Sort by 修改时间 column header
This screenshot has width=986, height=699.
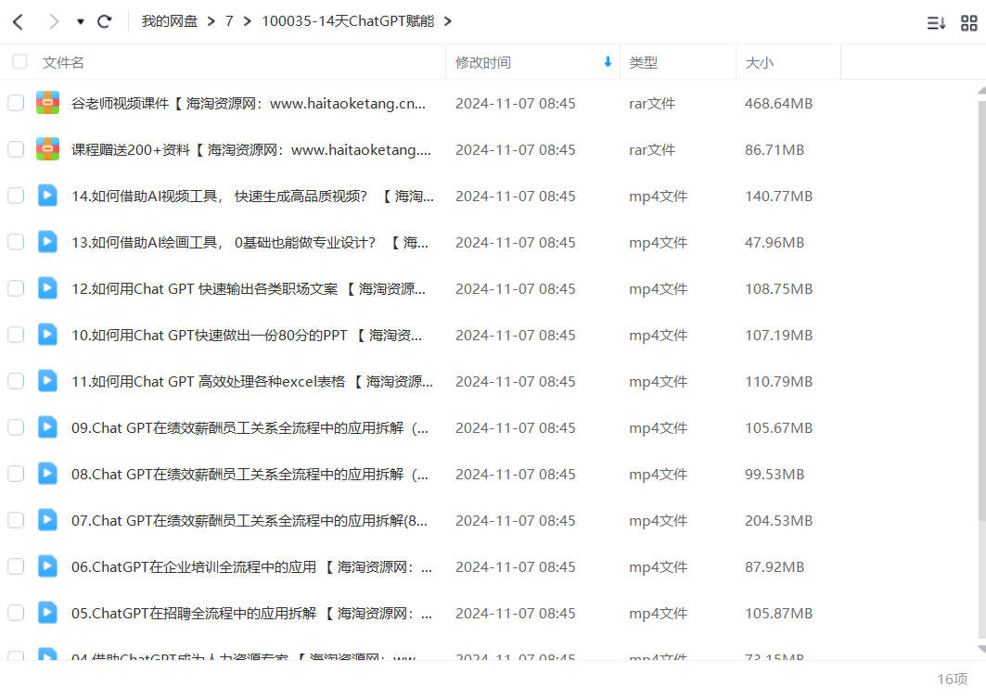483,62
